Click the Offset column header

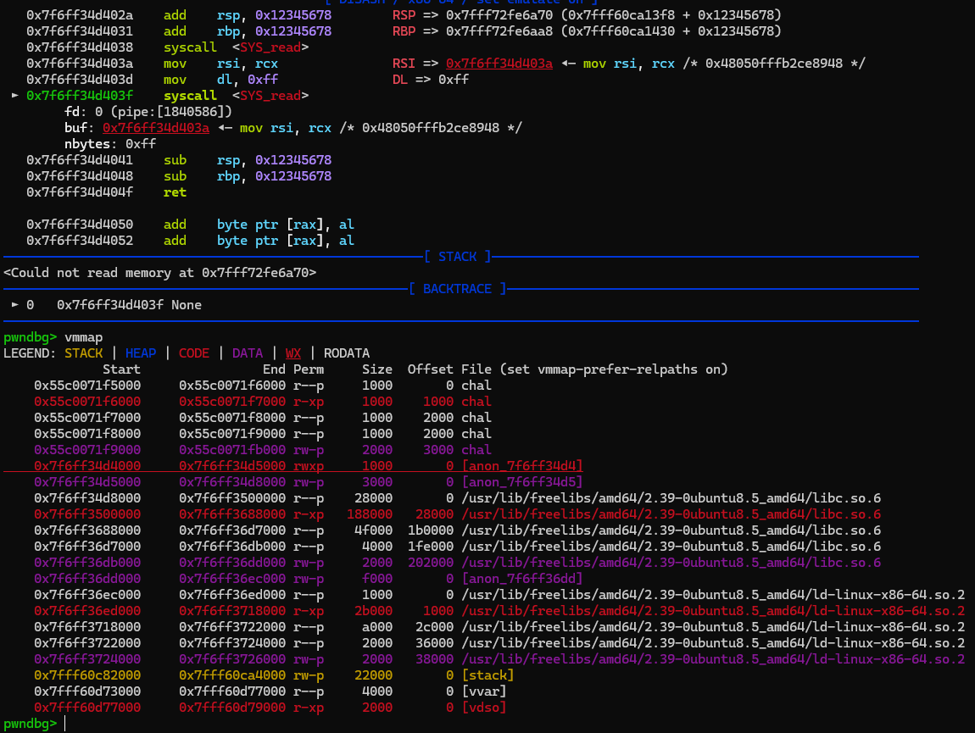[x=431, y=369]
